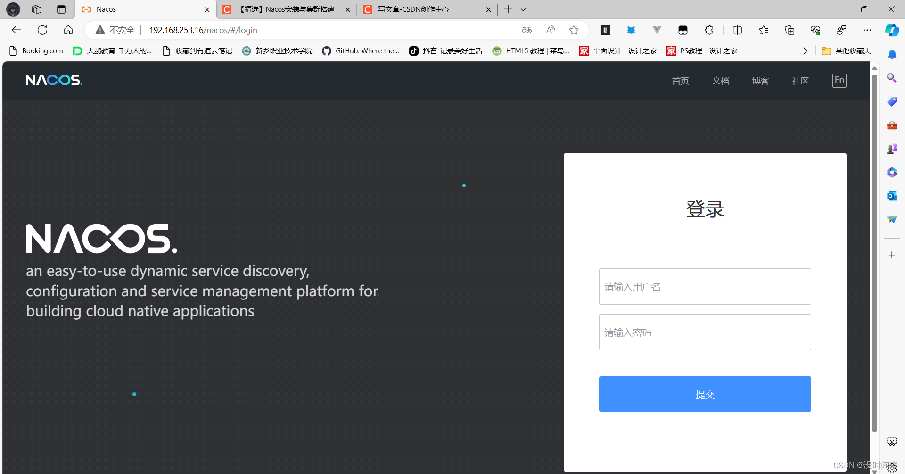The width and height of the screenshot is (905, 474).
Task: Open the 其他收藏夹 bookmarks folder
Action: pyautogui.click(x=846, y=51)
